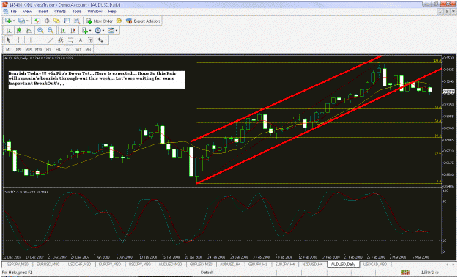Image resolution: width=458 pixels, height=277 pixels.
Task: Switch timeframe to MN
Action: tap(88, 50)
